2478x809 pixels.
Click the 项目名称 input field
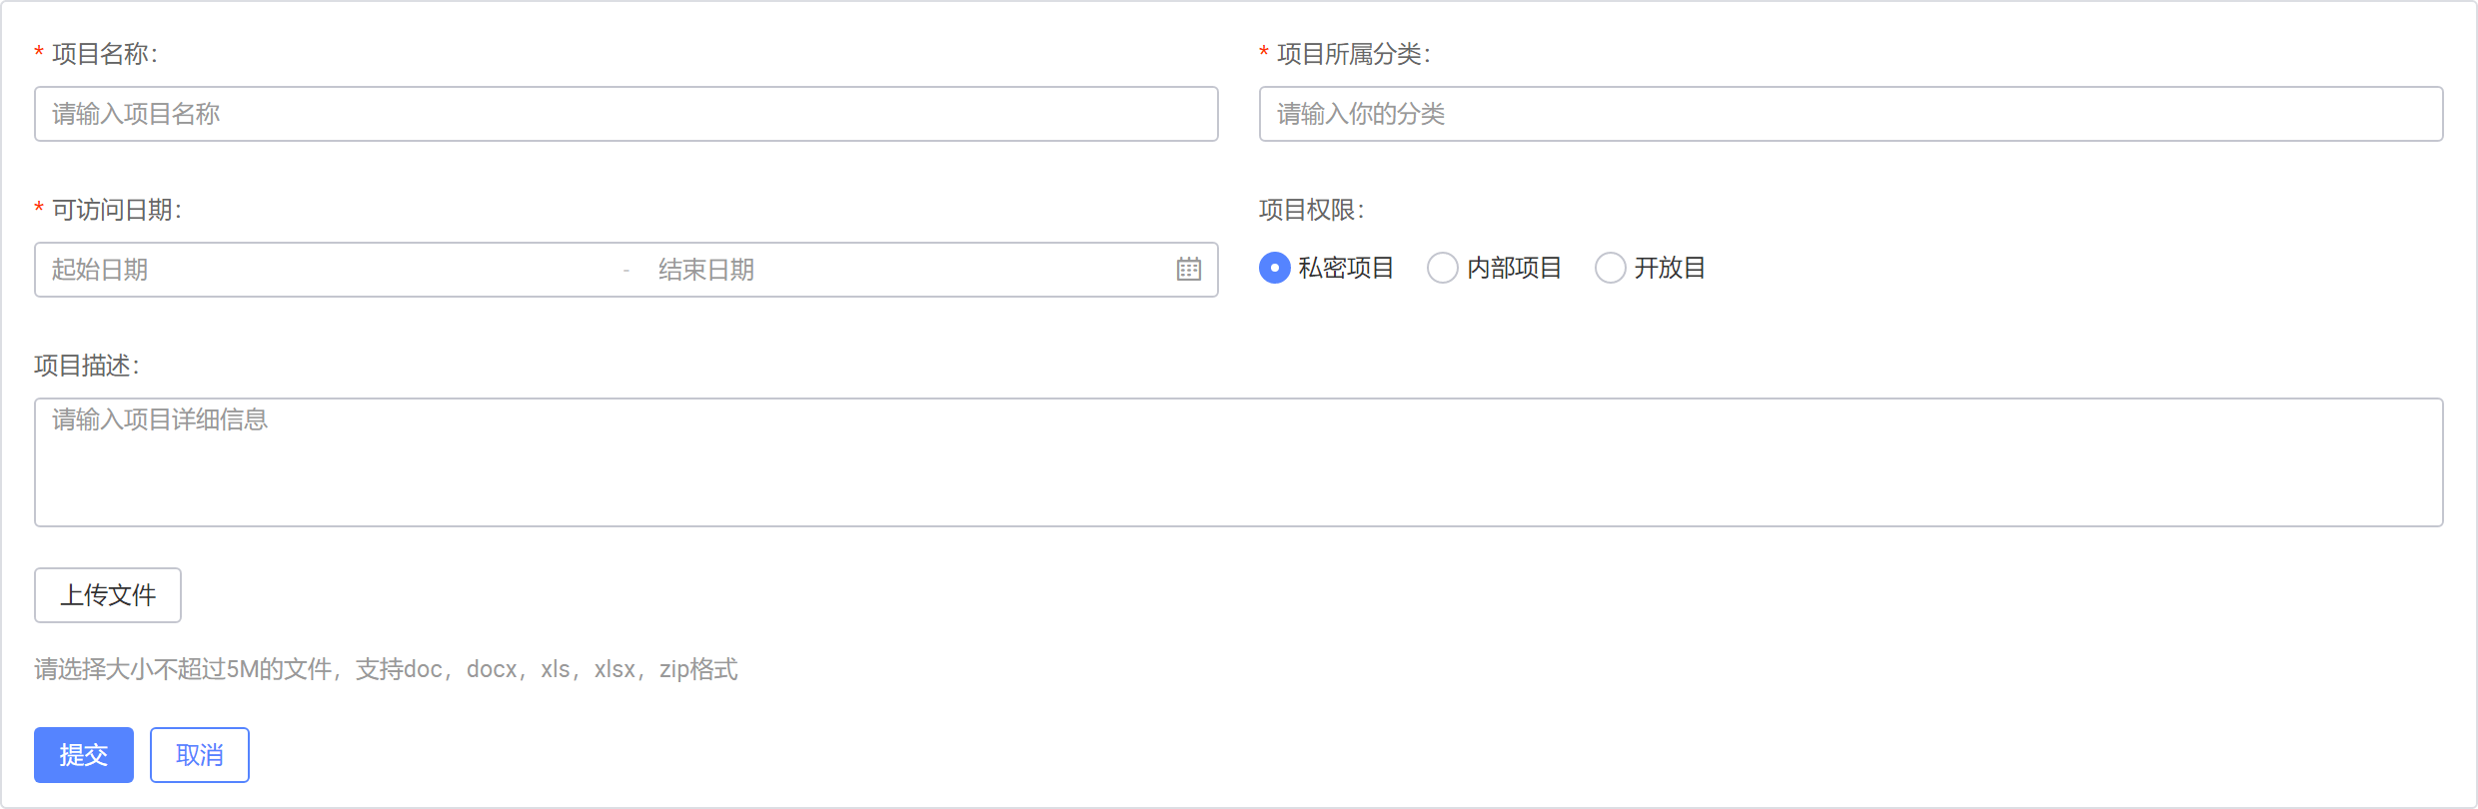coord(625,114)
